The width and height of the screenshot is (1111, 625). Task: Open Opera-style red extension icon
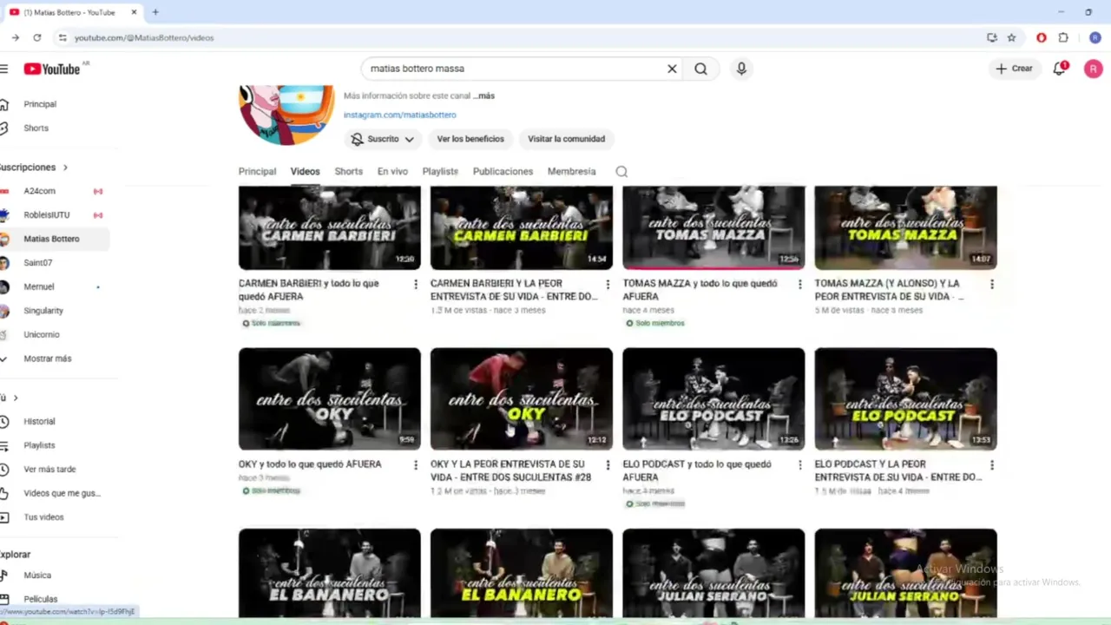pyautogui.click(x=1042, y=37)
